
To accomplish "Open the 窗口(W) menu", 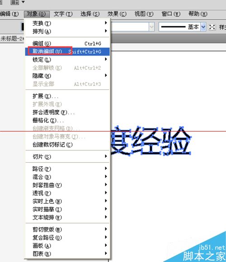I will (x=171, y=14).
